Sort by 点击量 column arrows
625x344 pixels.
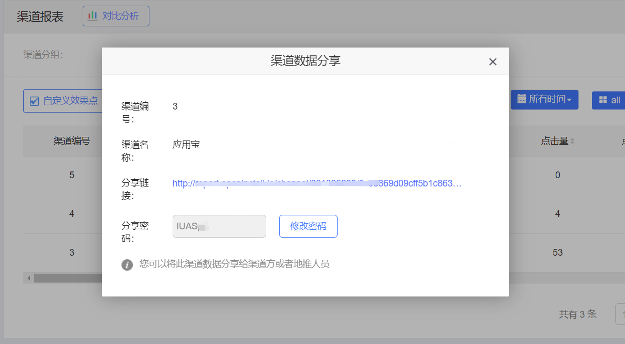point(572,141)
